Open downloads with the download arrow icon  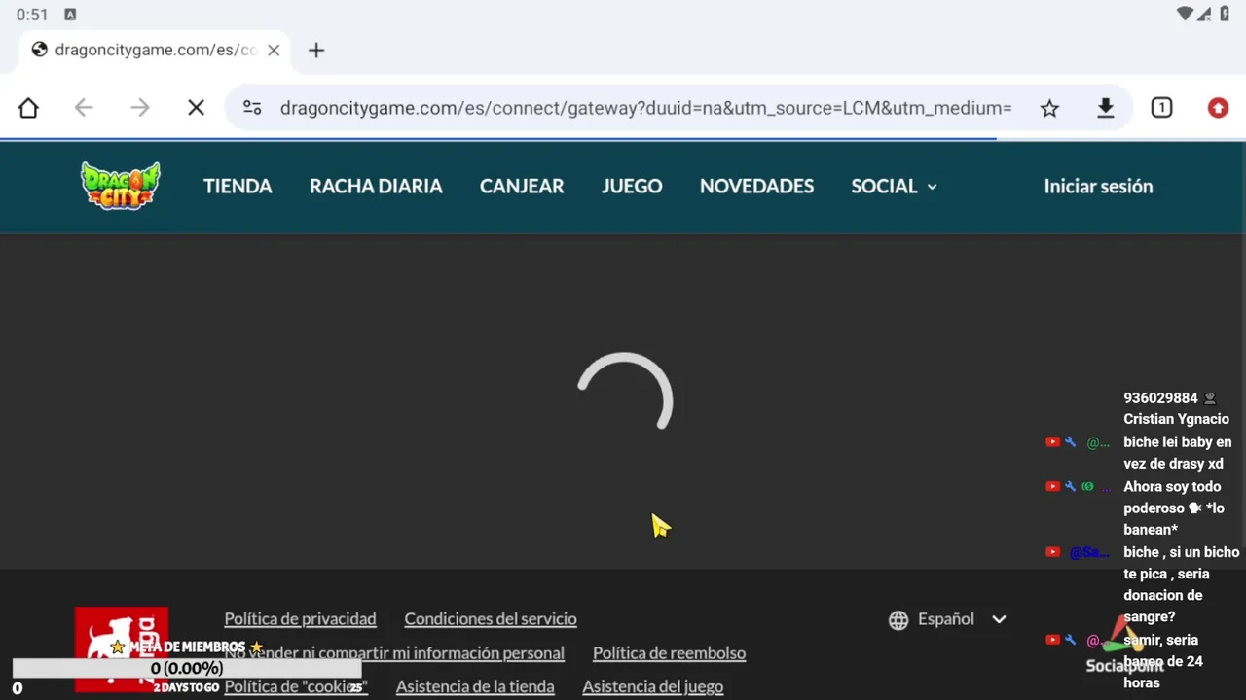(x=1105, y=108)
